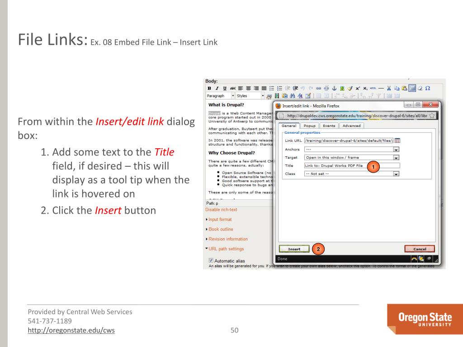The width and height of the screenshot is (463, 347).
Task: Click the Insert button
Action: [294, 249]
